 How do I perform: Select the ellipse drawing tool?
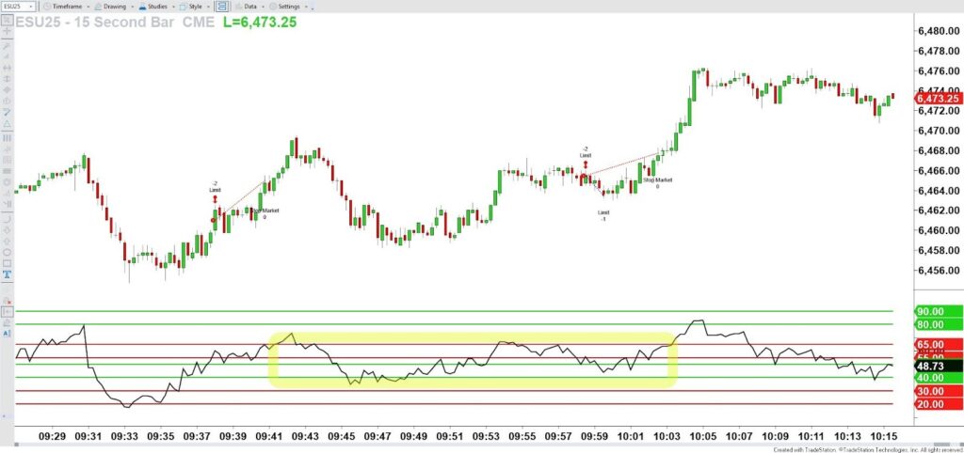coord(7,252)
